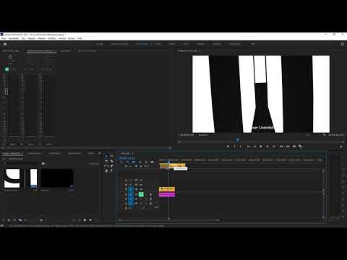Click the timeline horizontal zoom scrollbar
Screen dimensions: 347x260
click(168, 220)
